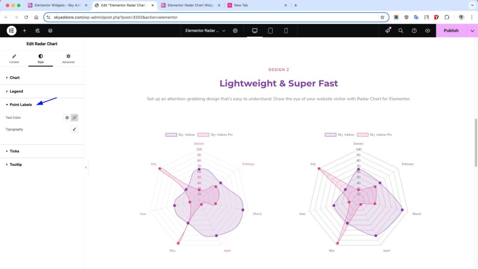Go back in browser history

tap(7, 17)
